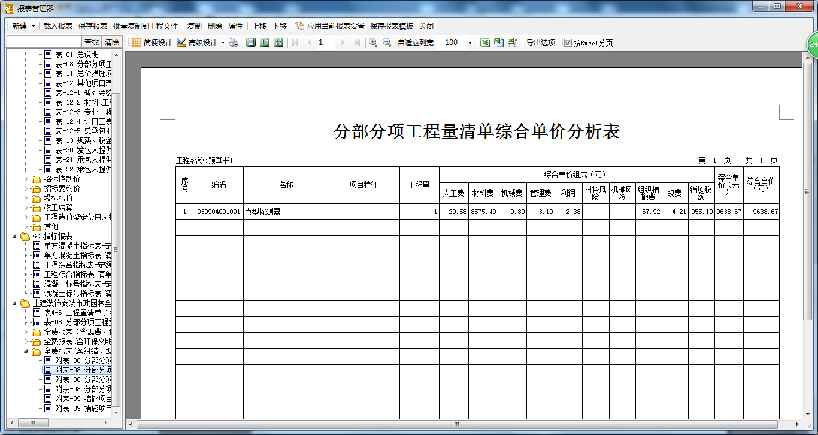
Task: Select 表-01 总说明 in the tree
Action: [x=77, y=54]
